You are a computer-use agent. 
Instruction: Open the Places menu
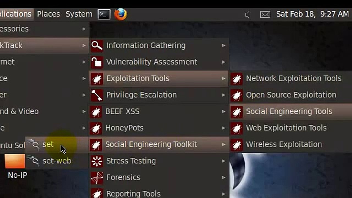point(48,14)
